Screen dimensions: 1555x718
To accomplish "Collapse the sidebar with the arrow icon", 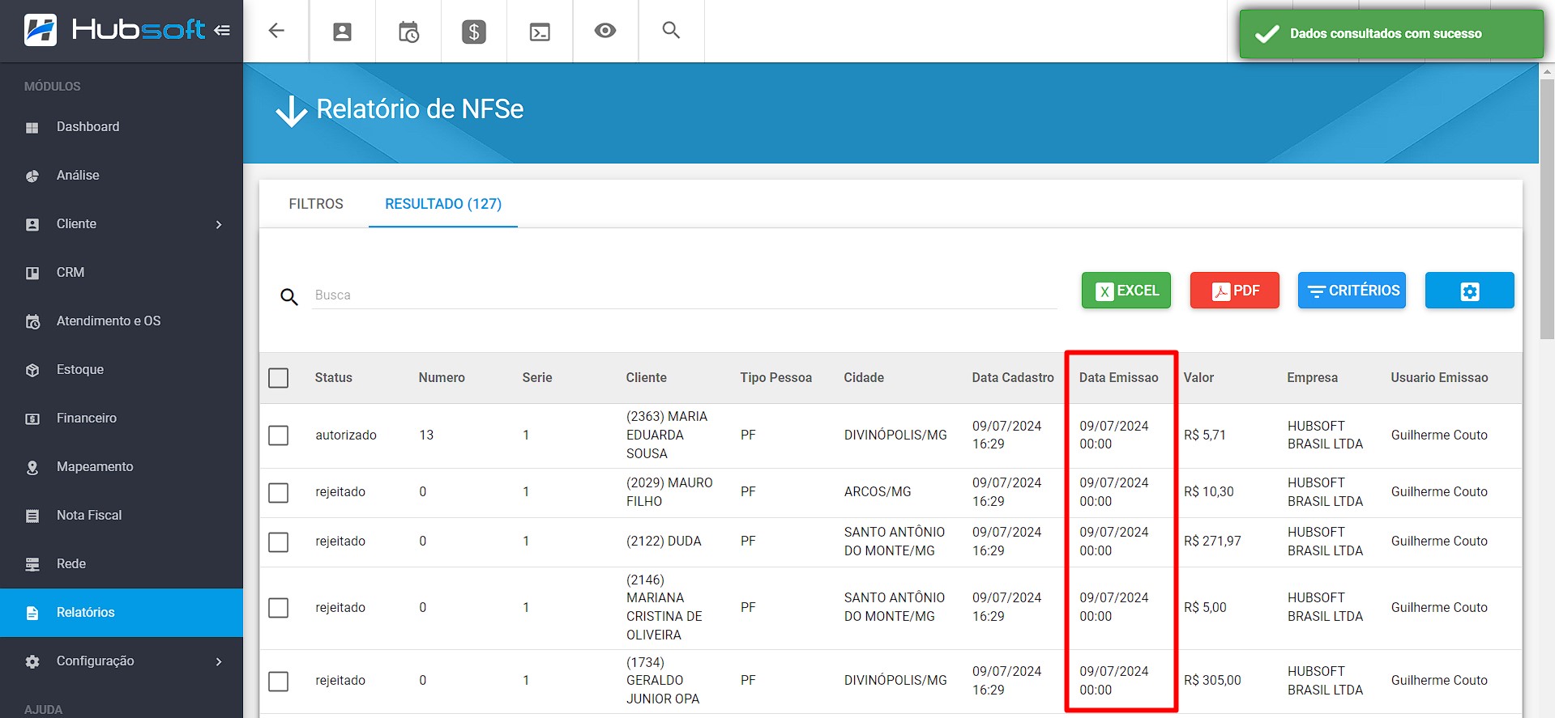I will point(222,30).
